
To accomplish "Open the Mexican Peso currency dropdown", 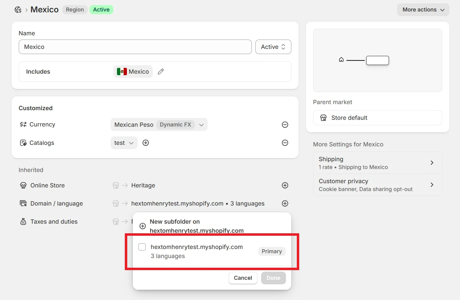I will (x=159, y=125).
